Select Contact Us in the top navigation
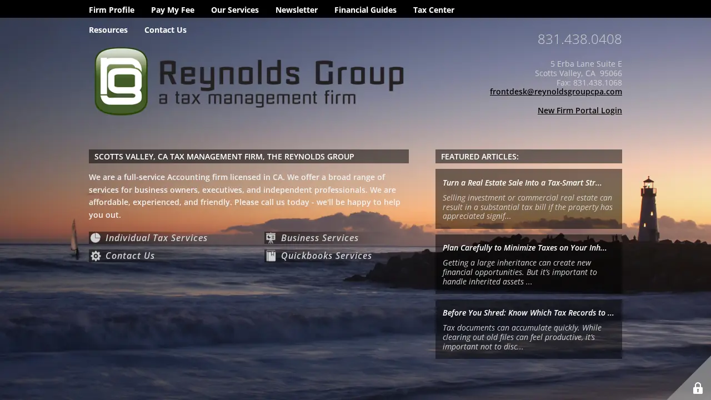Image resolution: width=711 pixels, height=400 pixels. coord(166,30)
